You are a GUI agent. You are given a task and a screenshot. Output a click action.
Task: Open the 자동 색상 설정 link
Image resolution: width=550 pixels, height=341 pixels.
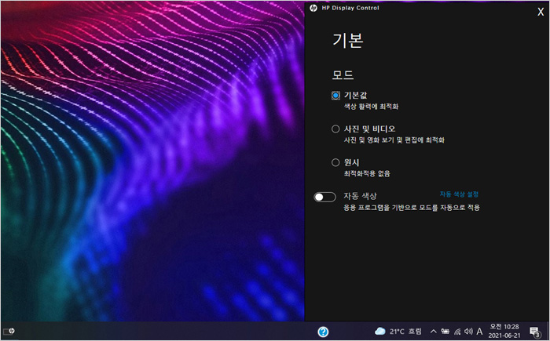(459, 194)
